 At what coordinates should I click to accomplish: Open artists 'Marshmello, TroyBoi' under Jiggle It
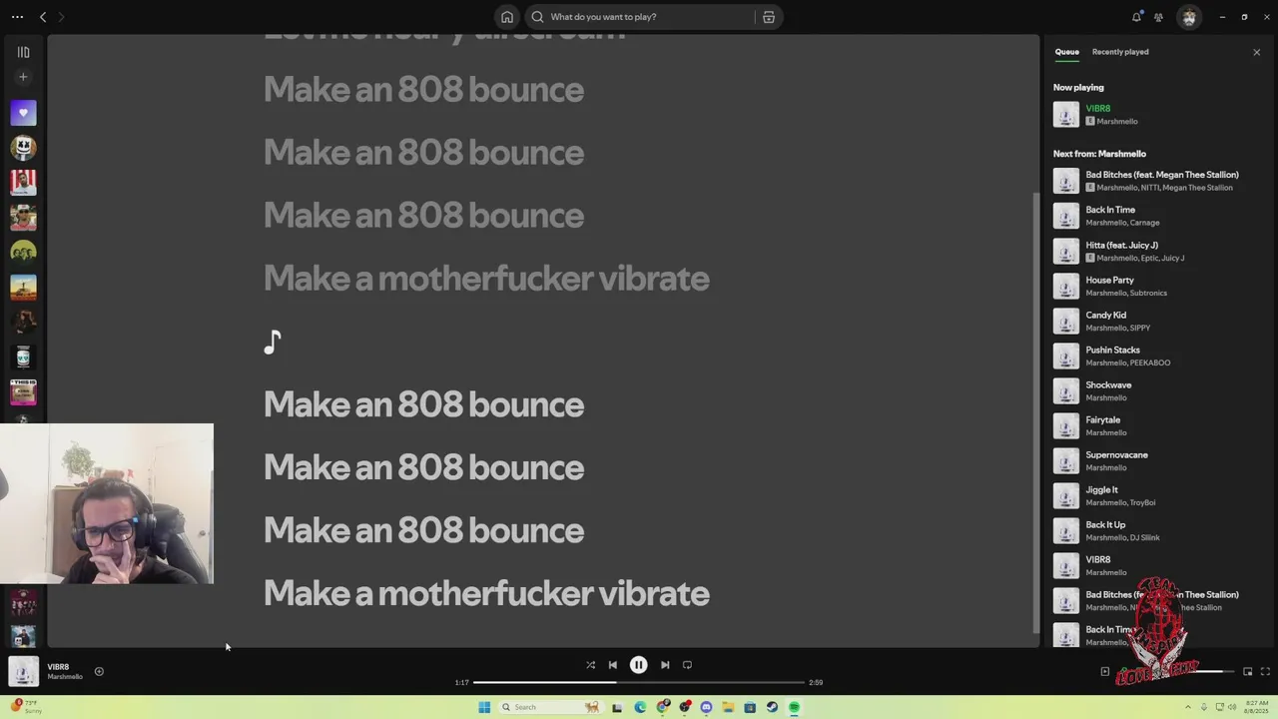(x=1120, y=502)
